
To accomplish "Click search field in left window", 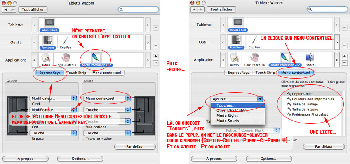I will coord(139,9).
